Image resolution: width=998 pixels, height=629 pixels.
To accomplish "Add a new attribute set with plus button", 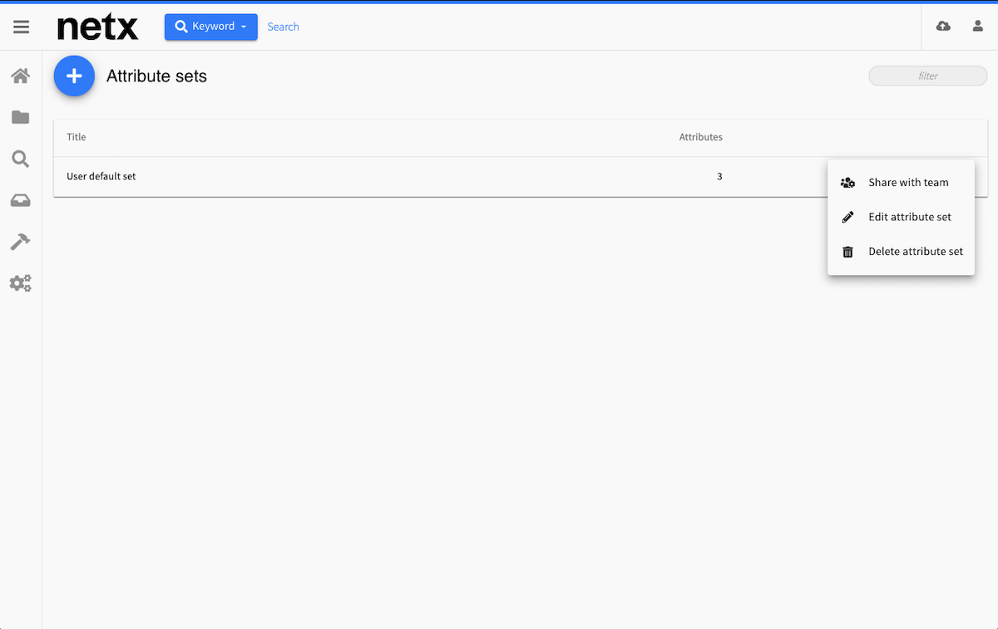I will click(74, 76).
